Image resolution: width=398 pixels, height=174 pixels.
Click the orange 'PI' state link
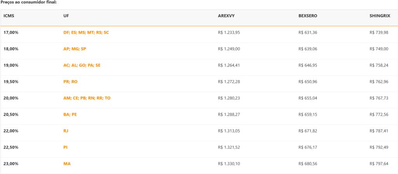65,147
